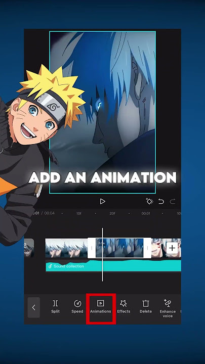This screenshot has width=205, height=364.
Task: Select the highlighted 0.5s clip in the timeline
Action: point(119,248)
